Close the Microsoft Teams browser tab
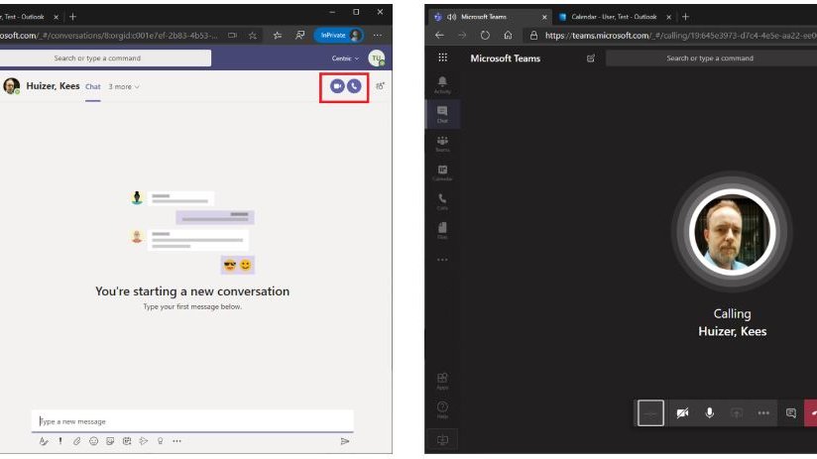Image resolution: width=817 pixels, height=459 pixels. 544,17
